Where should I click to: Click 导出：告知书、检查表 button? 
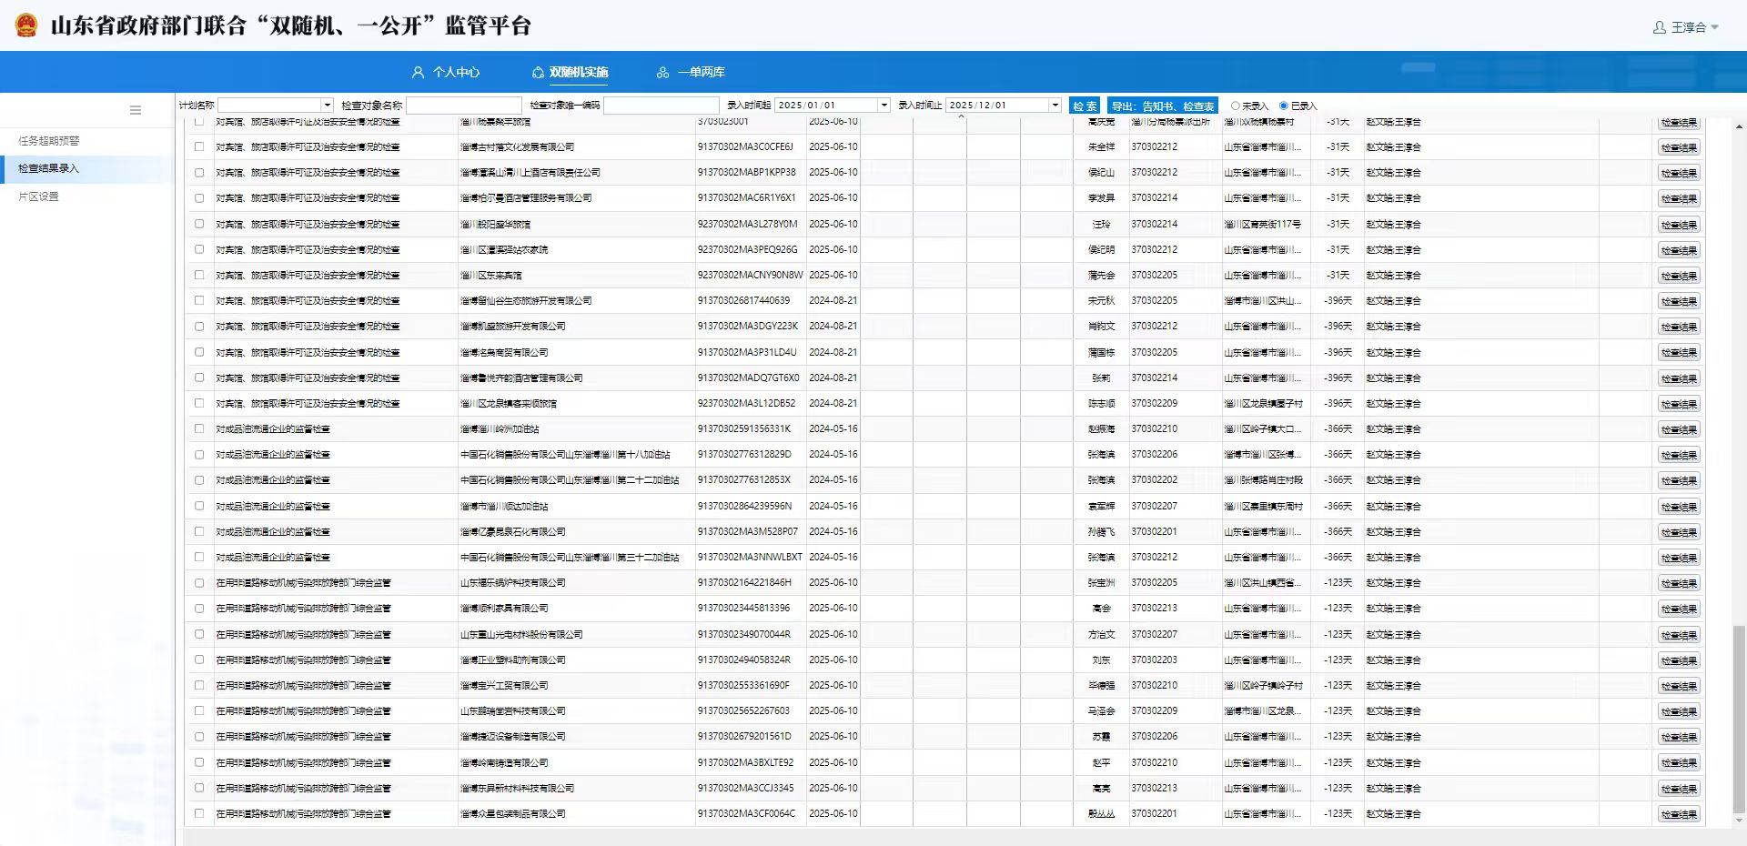point(1162,106)
